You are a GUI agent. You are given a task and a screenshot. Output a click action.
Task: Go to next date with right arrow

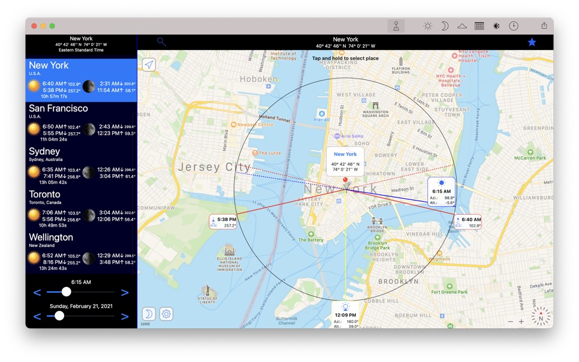pyautogui.click(x=125, y=316)
